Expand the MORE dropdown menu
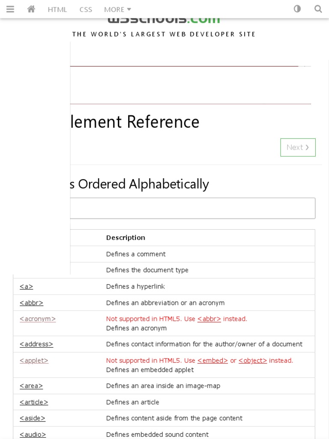 (117, 9)
